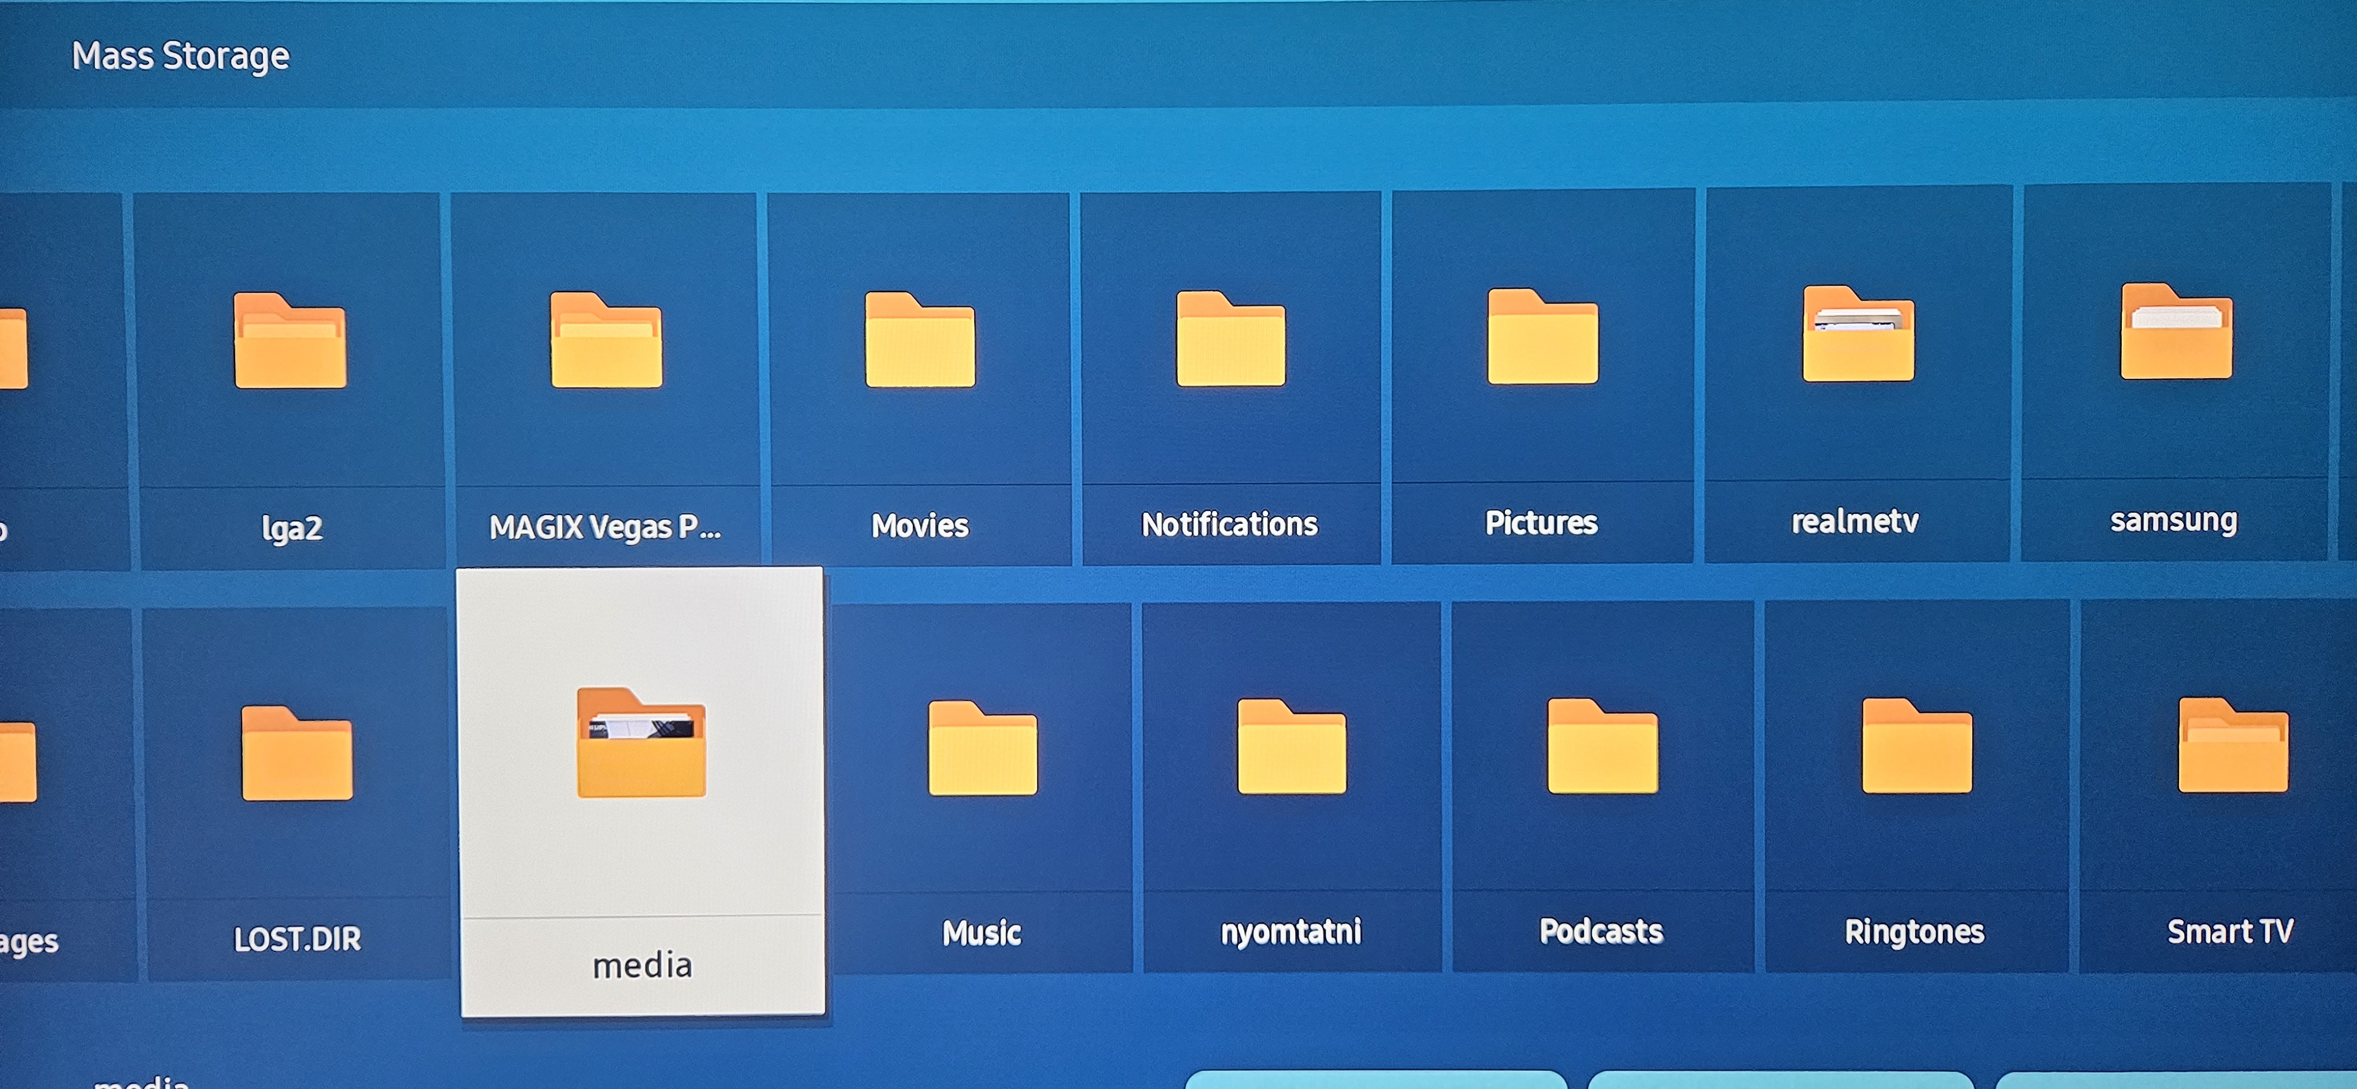Select the MAGIX Vegas P... label
This screenshot has height=1089, width=2357.
pyautogui.click(x=605, y=527)
